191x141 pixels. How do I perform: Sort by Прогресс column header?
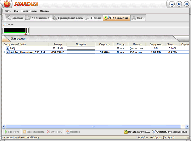pos(81,44)
